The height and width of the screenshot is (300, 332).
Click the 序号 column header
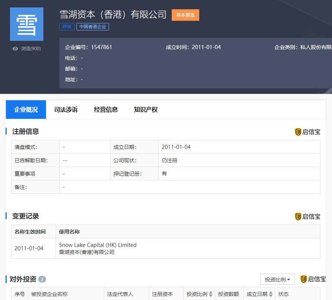coord(20,294)
